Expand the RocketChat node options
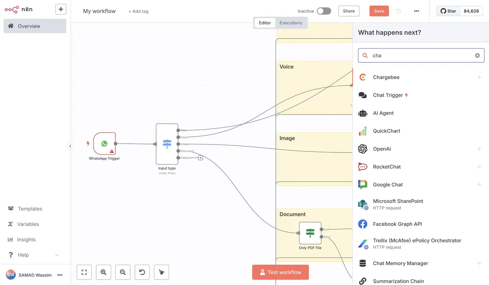 [x=479, y=167]
